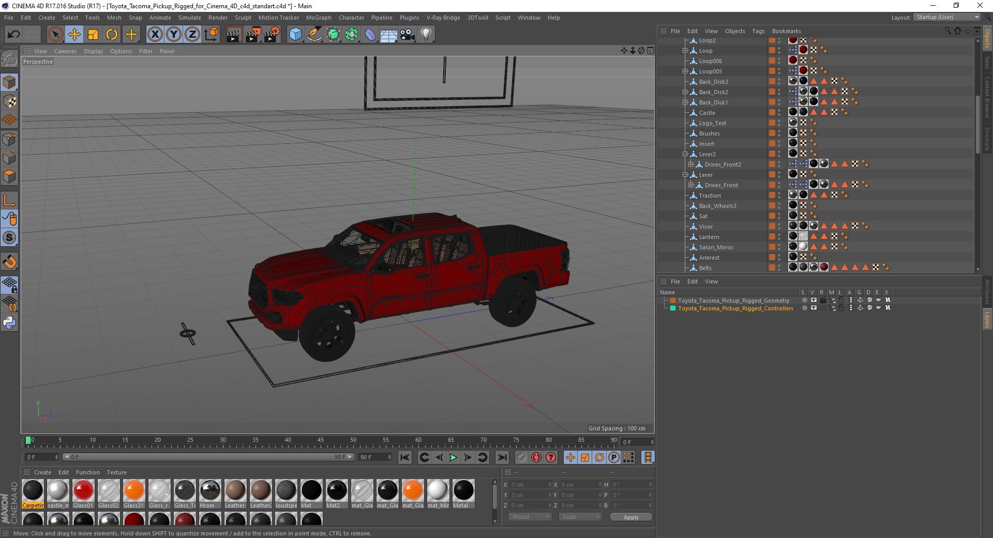Screen dimensions: 993x538
Task: Open the Character menu
Action: (x=351, y=18)
